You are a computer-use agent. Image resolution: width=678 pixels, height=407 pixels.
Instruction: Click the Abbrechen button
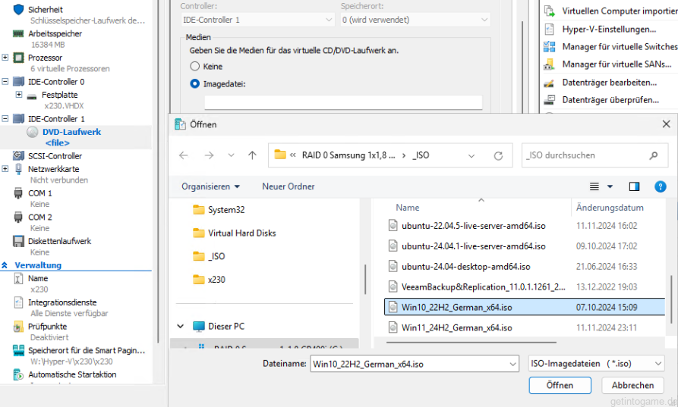(632, 386)
